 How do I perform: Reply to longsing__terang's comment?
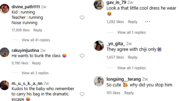(129, 93)
